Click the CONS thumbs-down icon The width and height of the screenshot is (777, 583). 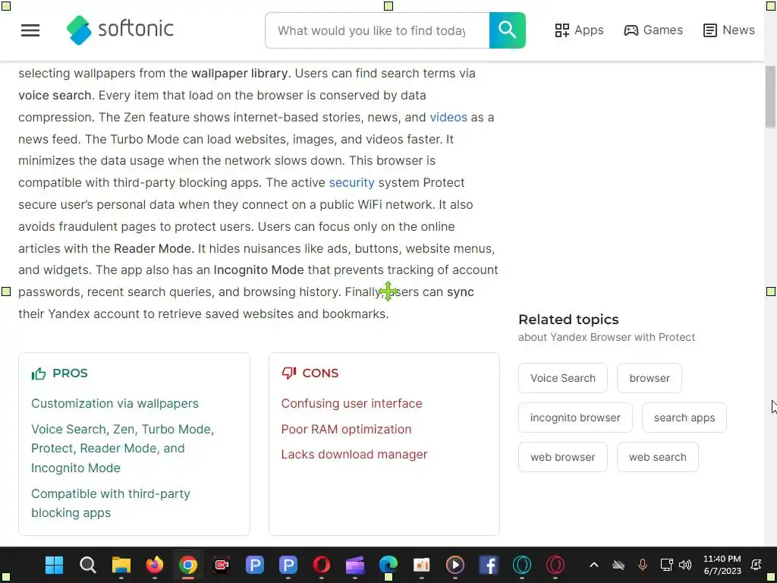pos(289,373)
